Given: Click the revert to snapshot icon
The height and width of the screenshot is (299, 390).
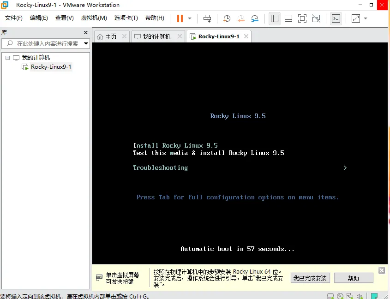Looking at the screenshot, I should tap(241, 18).
